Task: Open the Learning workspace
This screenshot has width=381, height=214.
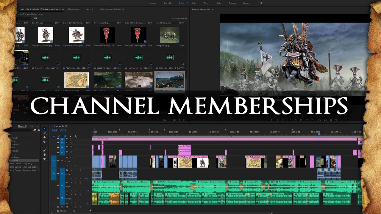Action: coord(153,3)
